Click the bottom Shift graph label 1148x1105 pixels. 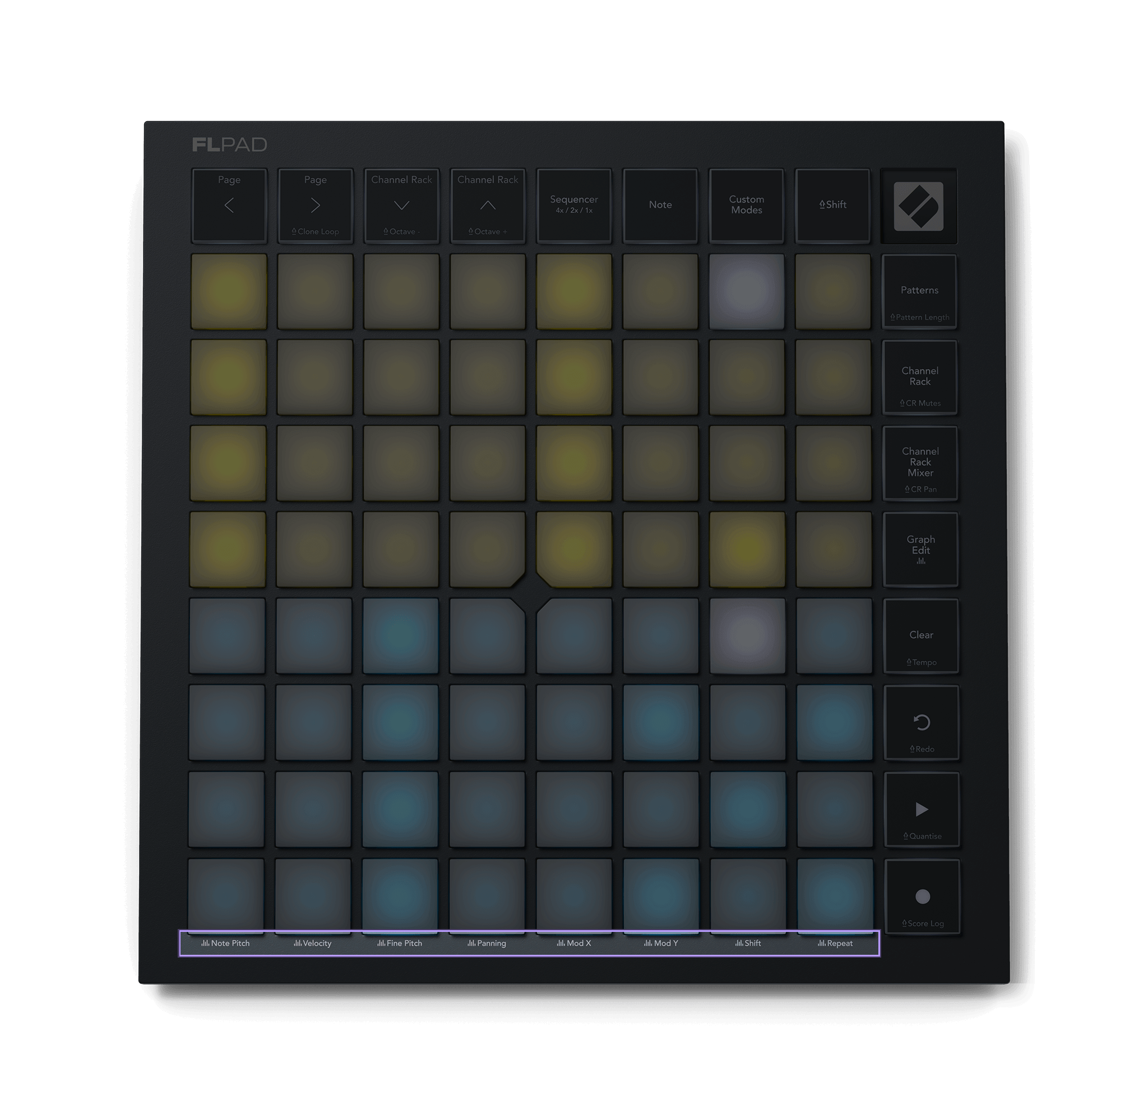[x=748, y=944]
